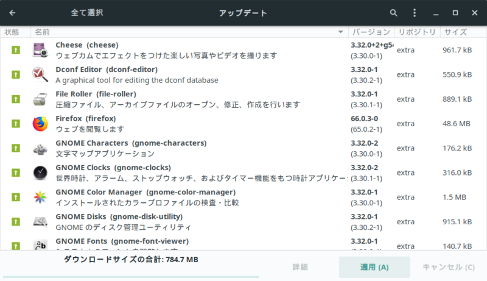Screen dimensions: 487x281
Task: Click the GNOME Characters app icon
Action: point(40,148)
